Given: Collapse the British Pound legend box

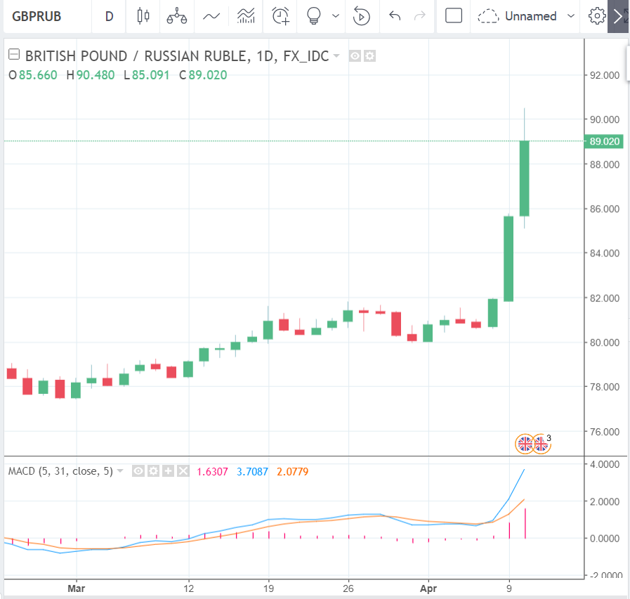Looking at the screenshot, I should [x=14, y=54].
